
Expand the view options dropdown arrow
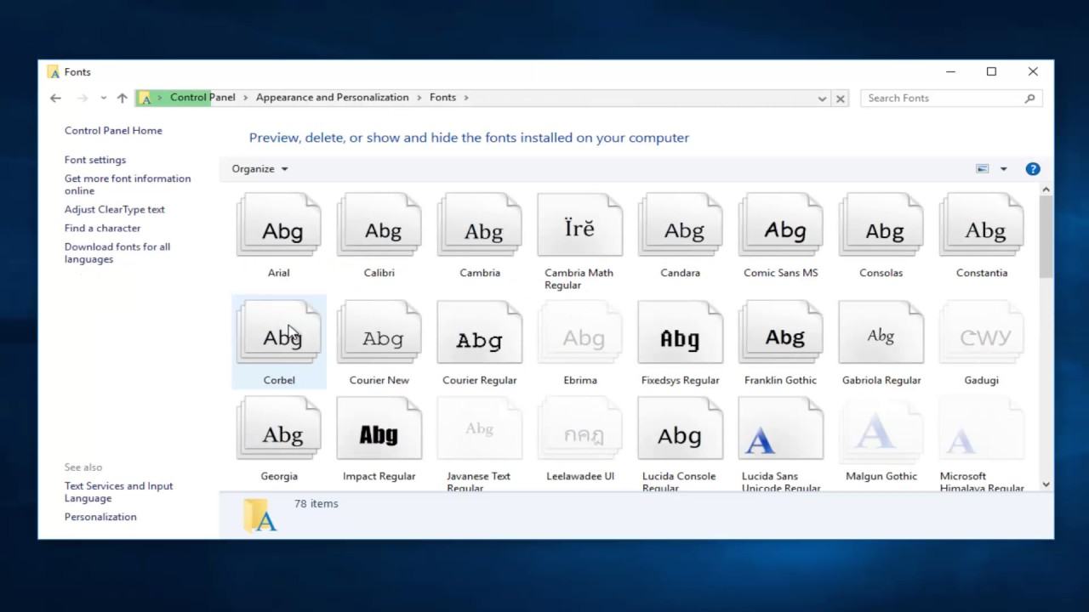[x=1003, y=168]
